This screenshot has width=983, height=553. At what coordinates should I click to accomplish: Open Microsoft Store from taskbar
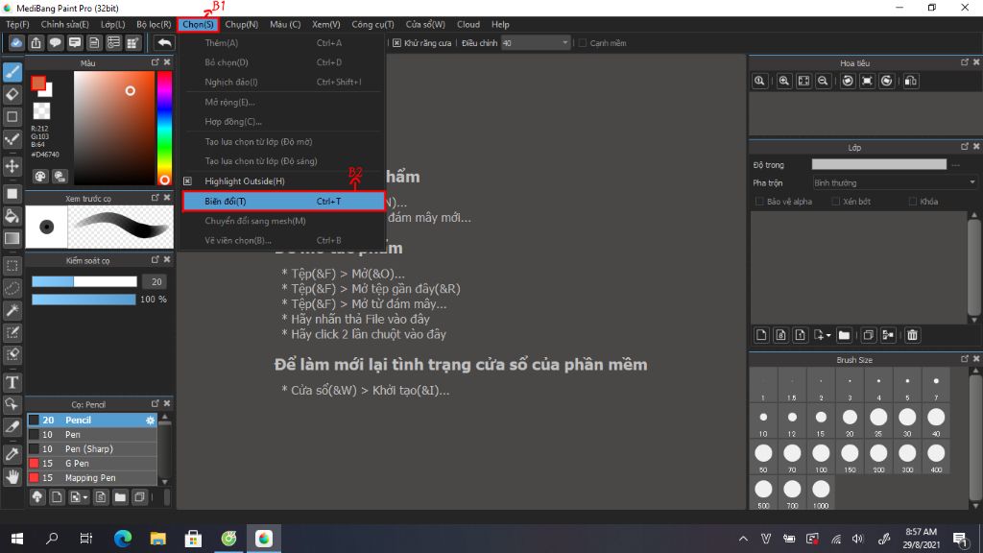coord(193,539)
